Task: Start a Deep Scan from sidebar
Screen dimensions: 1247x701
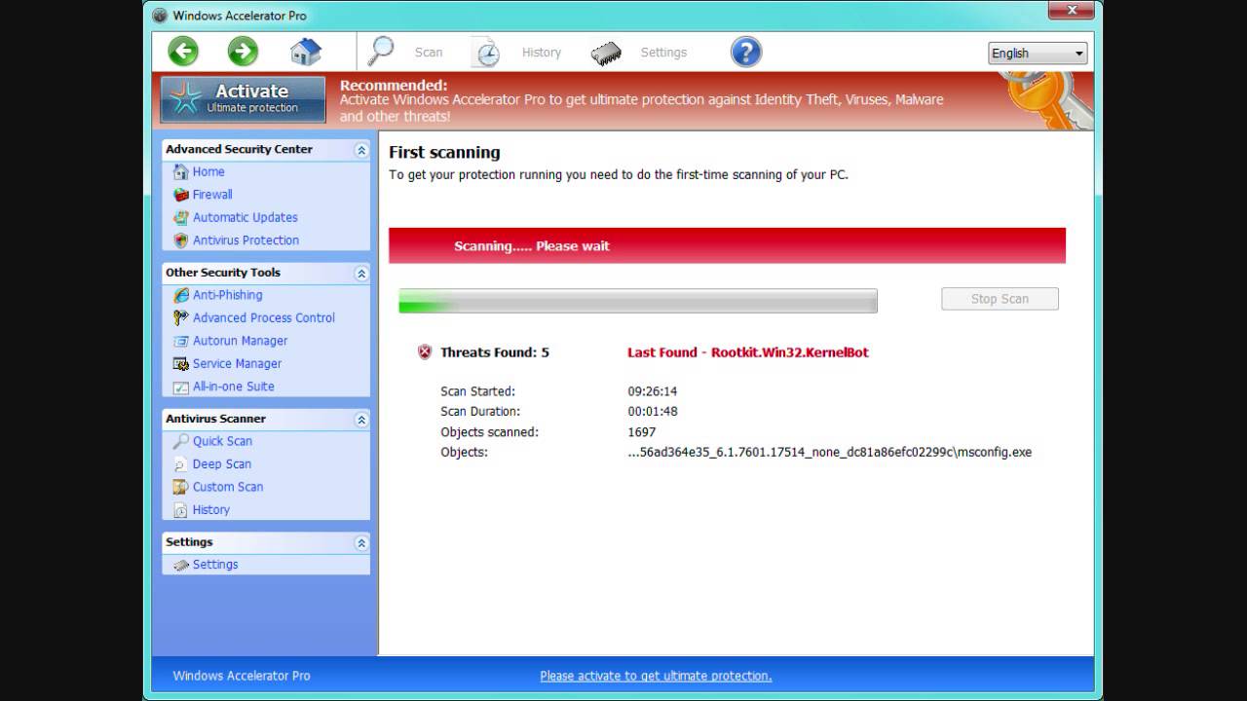Action: point(222,464)
